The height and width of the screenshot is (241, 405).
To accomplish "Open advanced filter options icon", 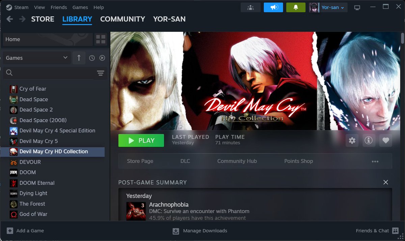I will [x=100, y=73].
